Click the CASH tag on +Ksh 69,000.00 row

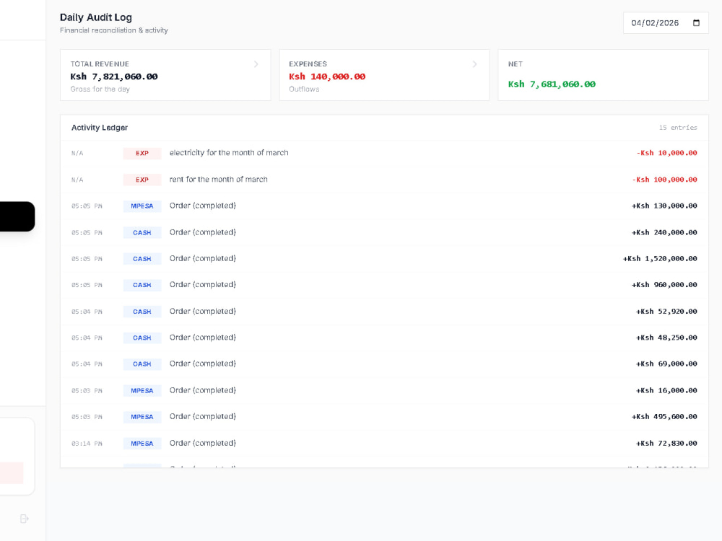pyautogui.click(x=142, y=364)
